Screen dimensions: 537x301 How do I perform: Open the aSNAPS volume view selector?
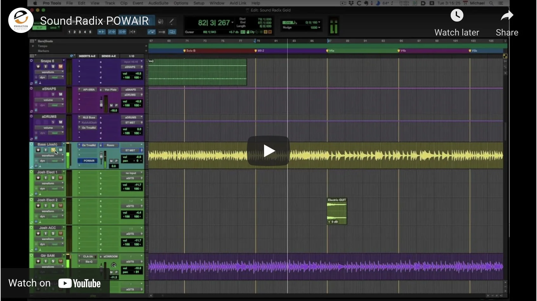pos(49,100)
